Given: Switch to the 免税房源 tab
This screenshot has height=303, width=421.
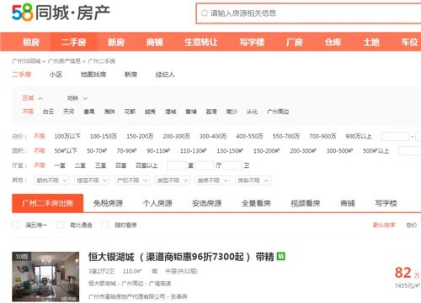Looking at the screenshot, I should (x=108, y=203).
